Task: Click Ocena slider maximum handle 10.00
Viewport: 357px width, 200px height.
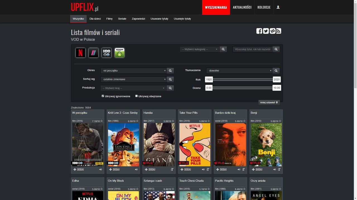Action: (277, 88)
